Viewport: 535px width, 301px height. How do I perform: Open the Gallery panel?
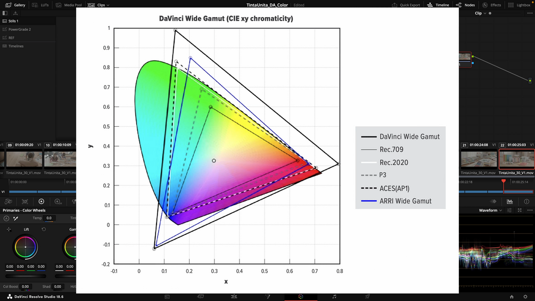coord(15,5)
